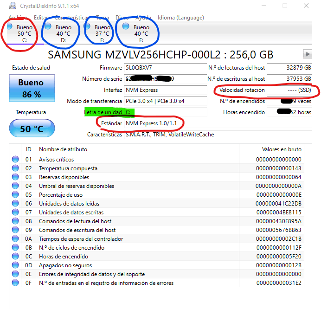This screenshot has width=321, height=309.
Task: Click the next disk arrow button
Action: tap(307, 54)
